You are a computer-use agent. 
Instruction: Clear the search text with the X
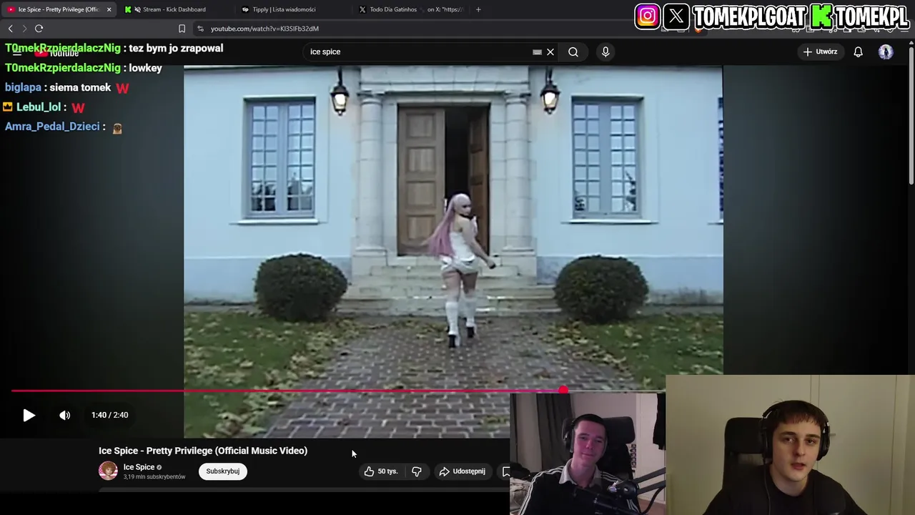[550, 51]
